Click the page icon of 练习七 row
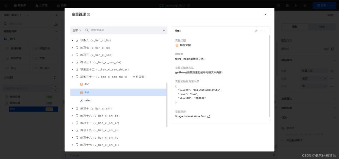The height and width of the screenshot is (159, 339). tap(77, 48)
